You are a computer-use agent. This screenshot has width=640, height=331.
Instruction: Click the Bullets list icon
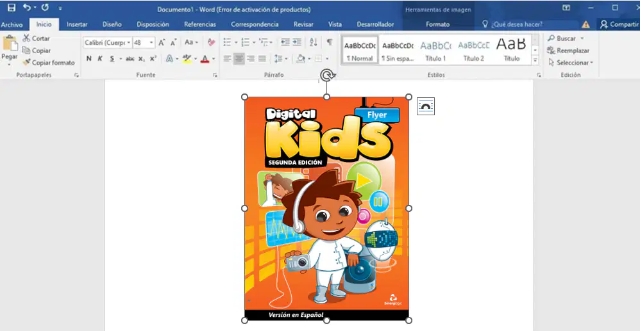[227, 42]
